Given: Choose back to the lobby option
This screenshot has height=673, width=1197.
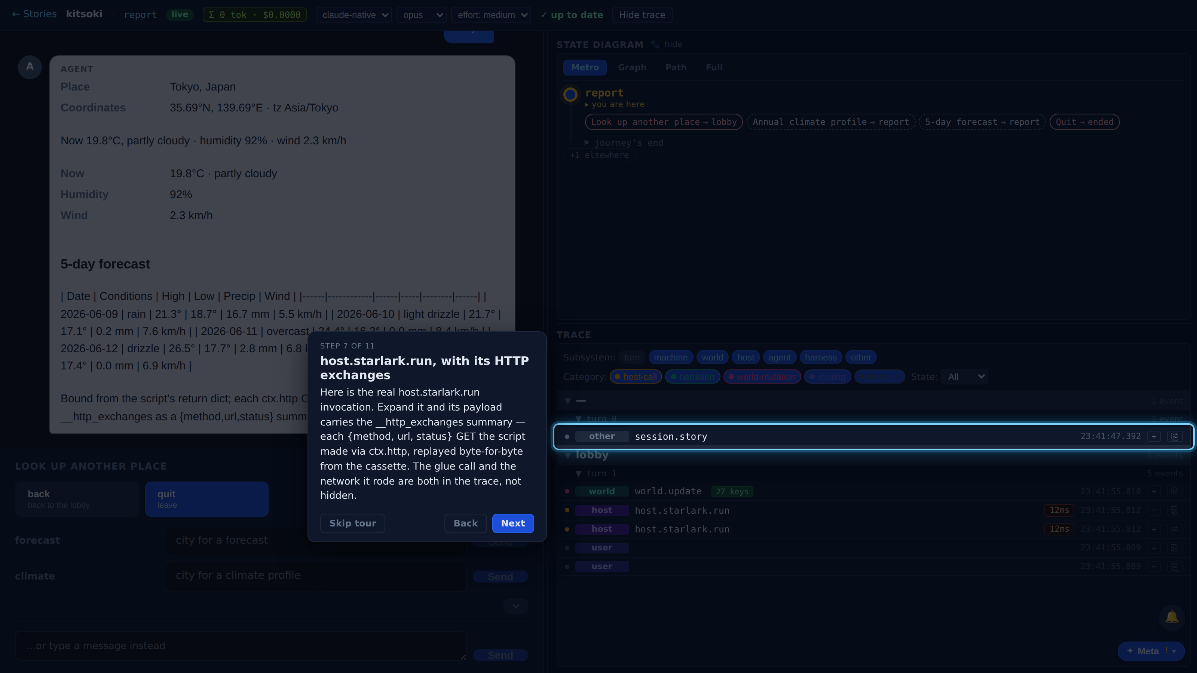Looking at the screenshot, I should pos(77,499).
